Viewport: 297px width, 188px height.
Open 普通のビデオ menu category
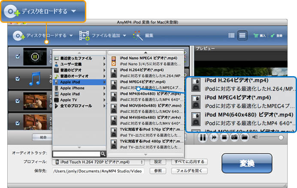click(x=79, y=70)
